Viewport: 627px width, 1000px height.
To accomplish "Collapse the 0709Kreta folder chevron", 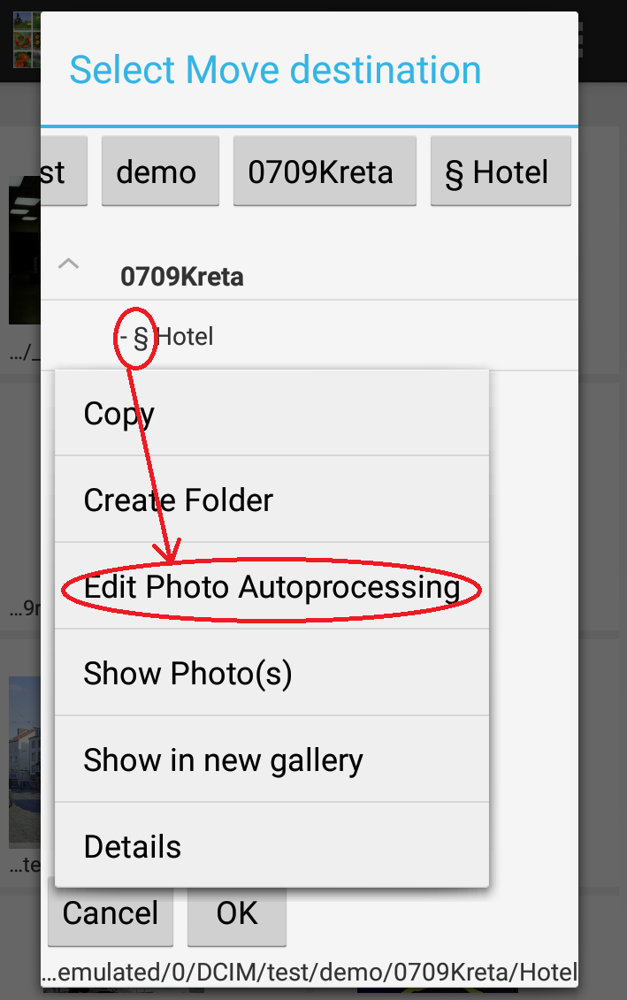I will point(68,263).
